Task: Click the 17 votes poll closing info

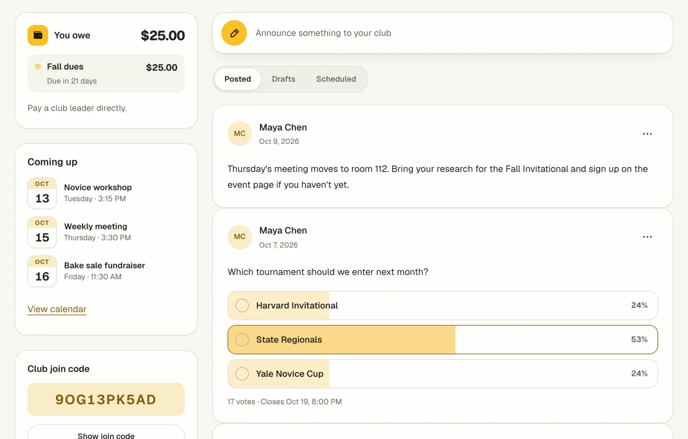Action: pos(285,402)
